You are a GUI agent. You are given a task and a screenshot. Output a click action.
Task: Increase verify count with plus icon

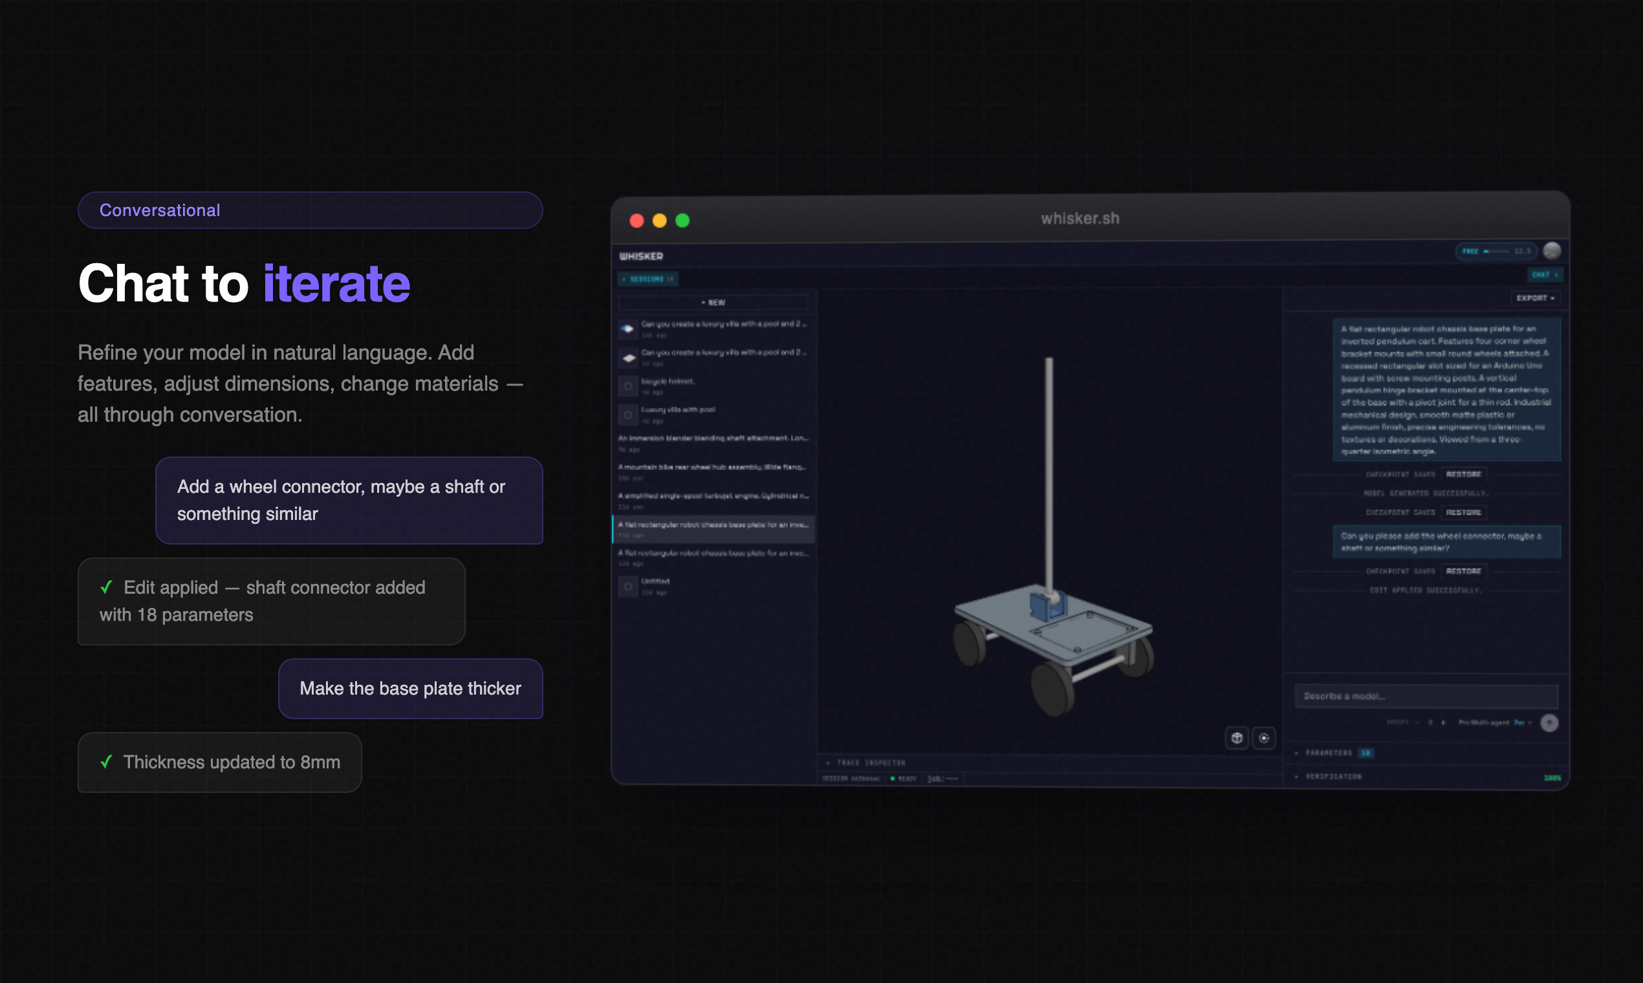tap(1444, 722)
